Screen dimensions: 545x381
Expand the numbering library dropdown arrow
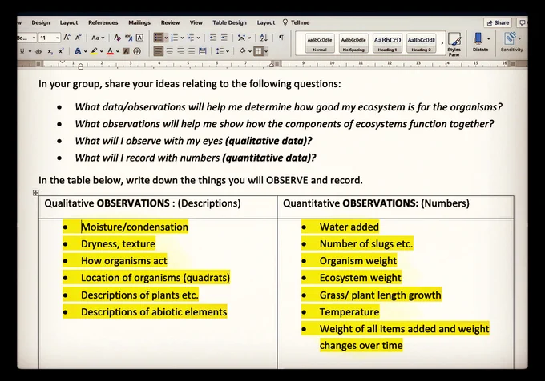coord(182,38)
